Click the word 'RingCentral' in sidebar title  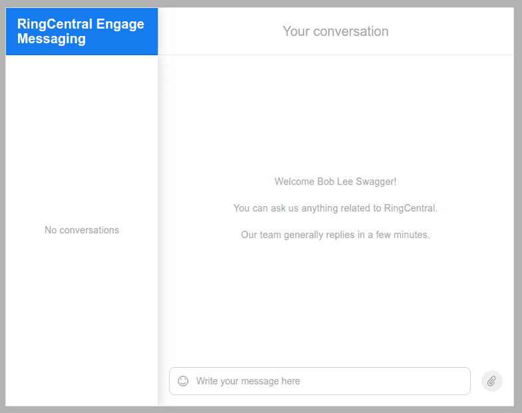tap(55, 24)
